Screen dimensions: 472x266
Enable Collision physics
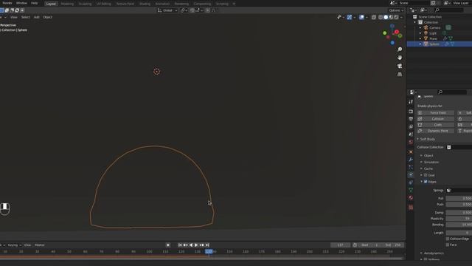click(436, 119)
